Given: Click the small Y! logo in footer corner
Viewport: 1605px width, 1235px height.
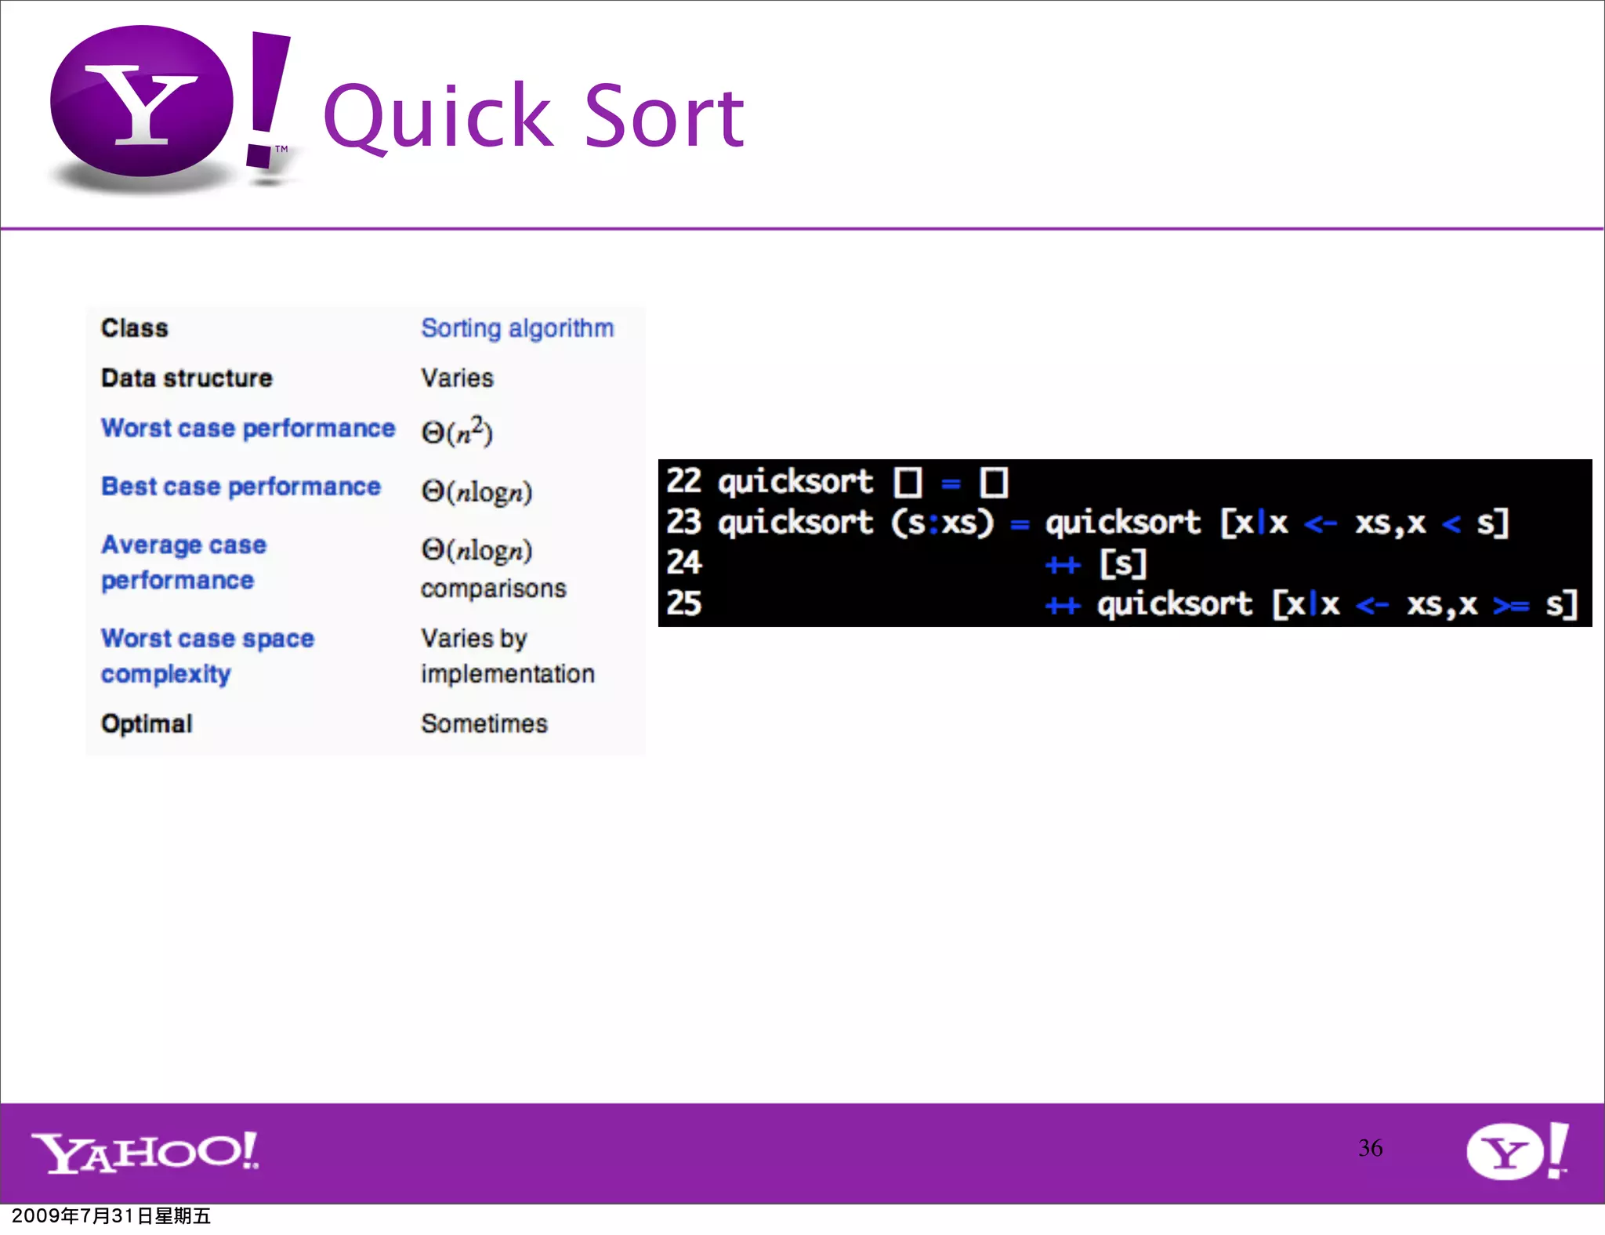Looking at the screenshot, I should click(x=1516, y=1150).
